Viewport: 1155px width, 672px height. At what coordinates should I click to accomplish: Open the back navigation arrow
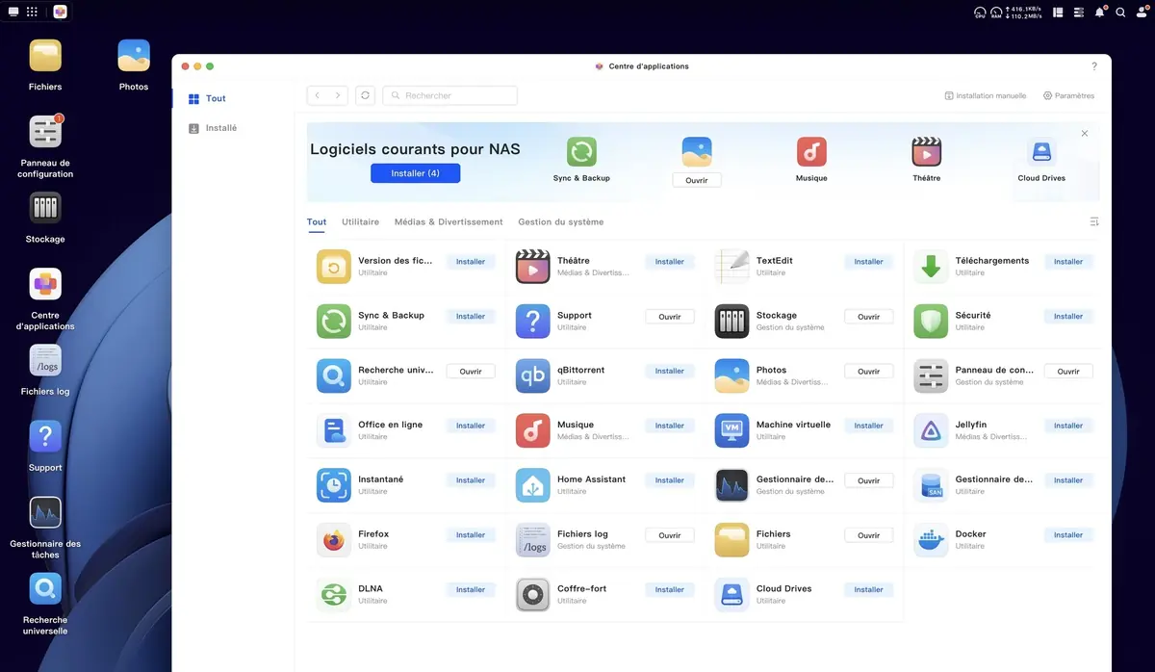316,95
